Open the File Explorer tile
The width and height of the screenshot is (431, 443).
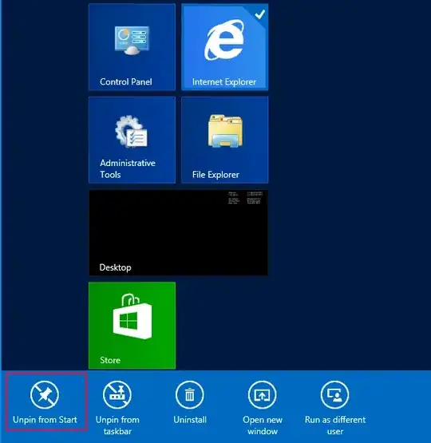tap(225, 140)
